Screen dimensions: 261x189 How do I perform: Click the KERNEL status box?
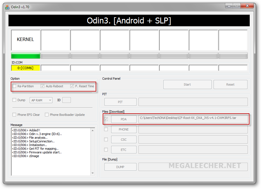(x=26, y=40)
